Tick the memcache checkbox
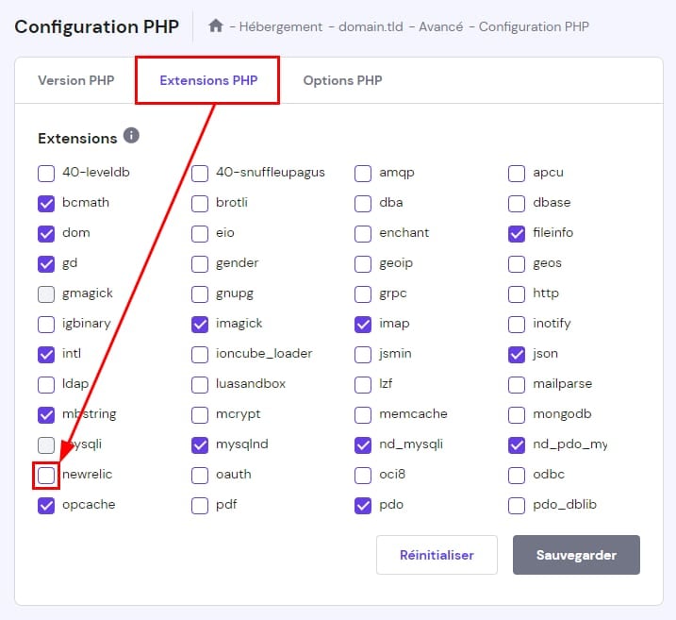The height and width of the screenshot is (620, 676). 363,414
